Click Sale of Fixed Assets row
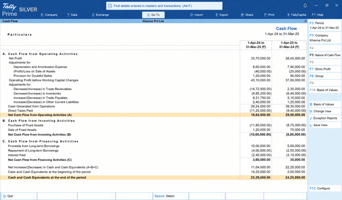 153,130
